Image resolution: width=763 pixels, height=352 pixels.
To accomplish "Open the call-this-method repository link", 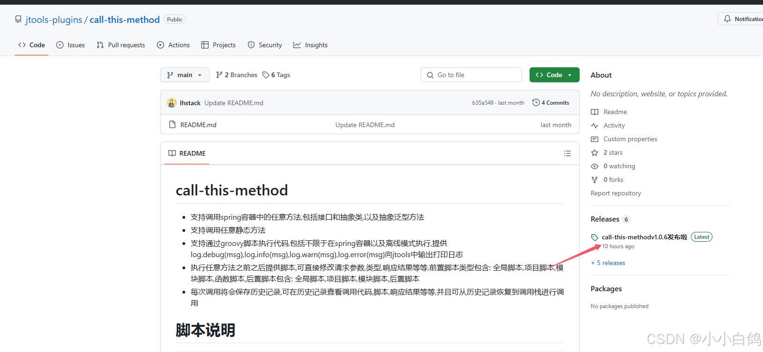I will click(124, 20).
